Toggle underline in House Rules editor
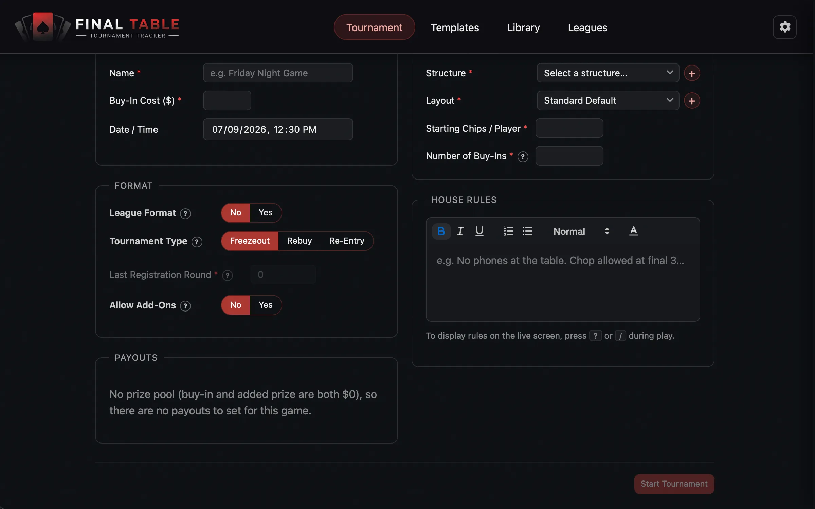Image resolution: width=815 pixels, height=509 pixels. [x=479, y=231]
